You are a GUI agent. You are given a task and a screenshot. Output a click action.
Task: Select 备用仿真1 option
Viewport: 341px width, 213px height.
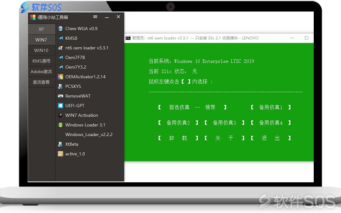click(x=271, y=107)
